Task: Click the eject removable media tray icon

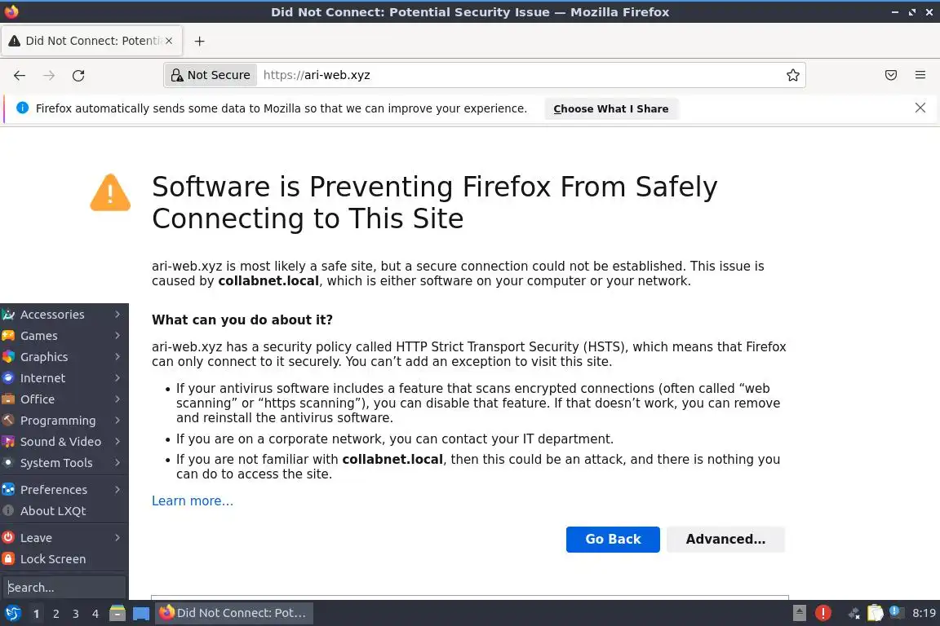Action: pos(799,613)
